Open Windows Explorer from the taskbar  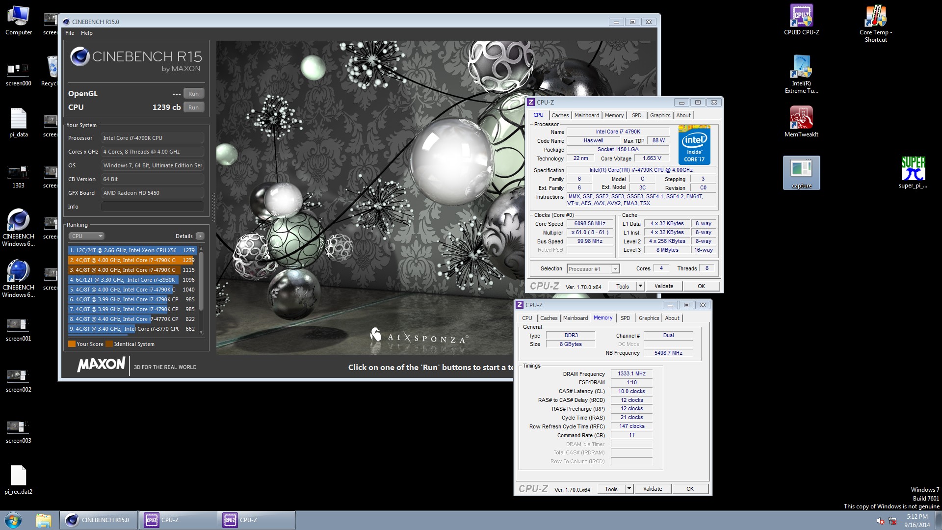click(43, 520)
